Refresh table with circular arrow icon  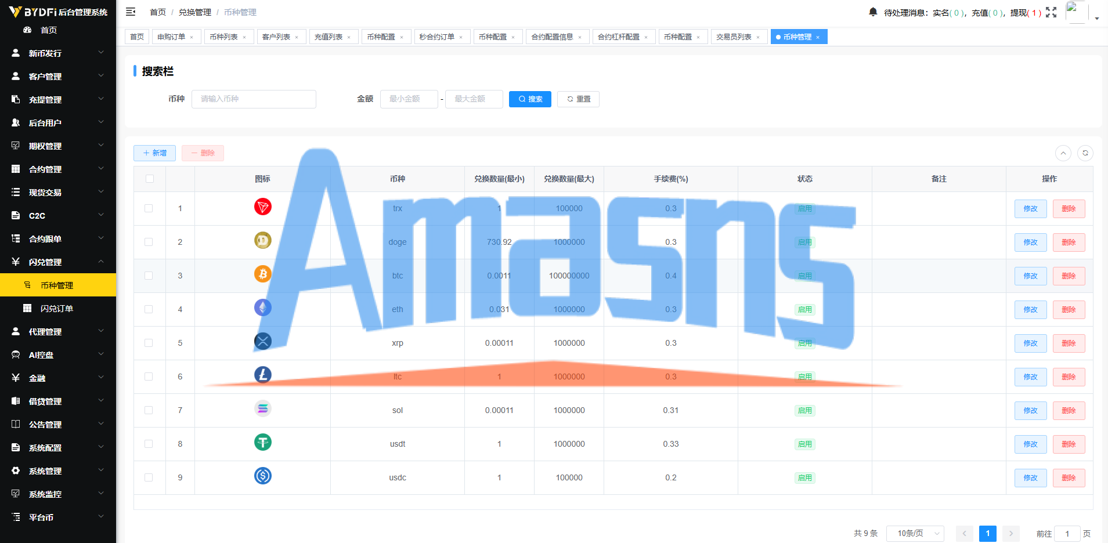[x=1085, y=153]
